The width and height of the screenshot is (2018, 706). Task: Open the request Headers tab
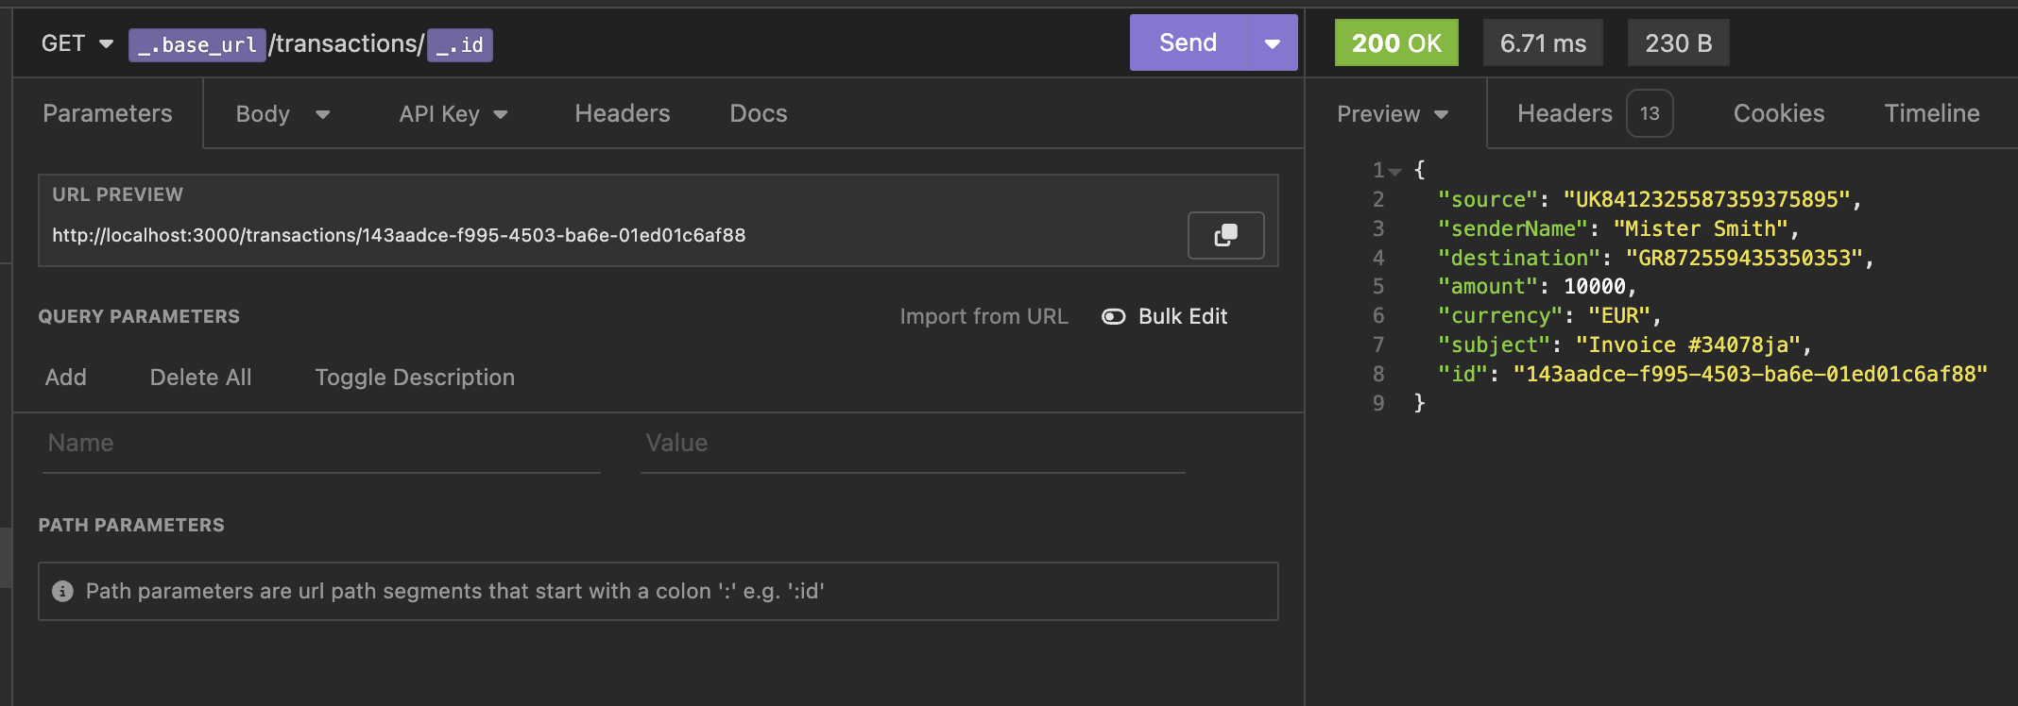point(622,114)
